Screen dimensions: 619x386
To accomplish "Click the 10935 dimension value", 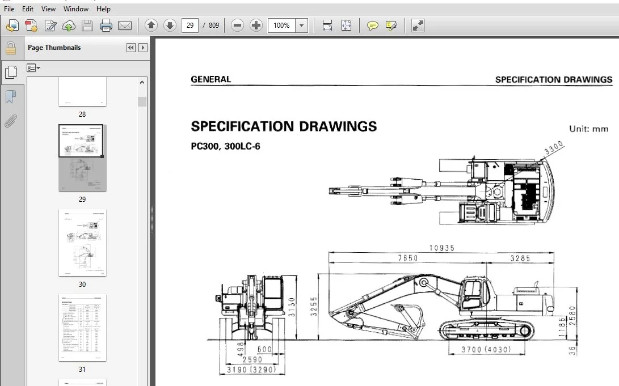I will point(442,248).
